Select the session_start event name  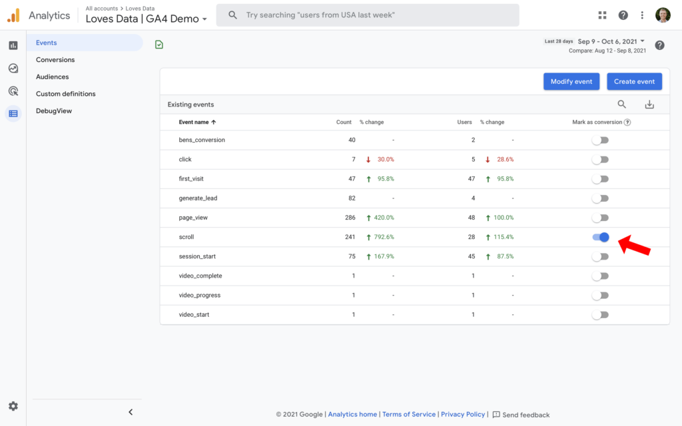[x=197, y=256]
